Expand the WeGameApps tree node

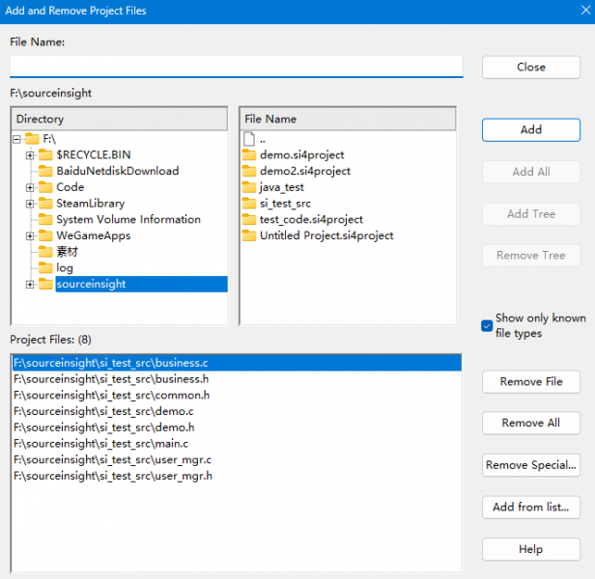pyautogui.click(x=30, y=236)
